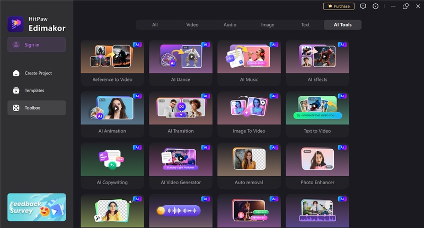Click the AI badge on Auto removal card
Image resolution: width=424 pixels, height=228 pixels.
tap(274, 147)
